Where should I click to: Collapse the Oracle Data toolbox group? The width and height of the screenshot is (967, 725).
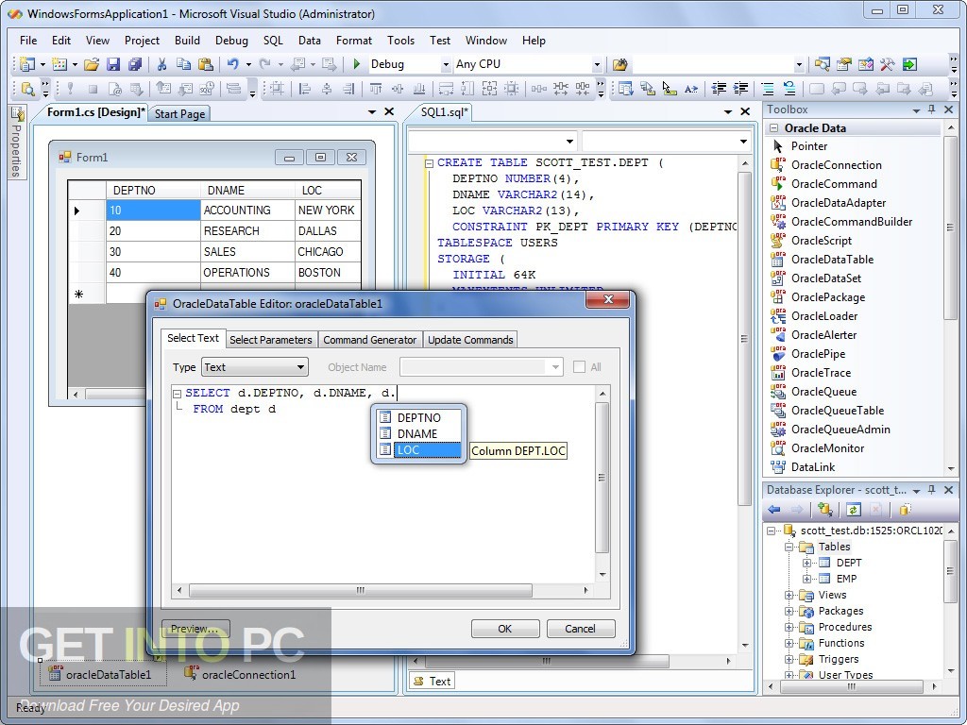click(x=773, y=128)
